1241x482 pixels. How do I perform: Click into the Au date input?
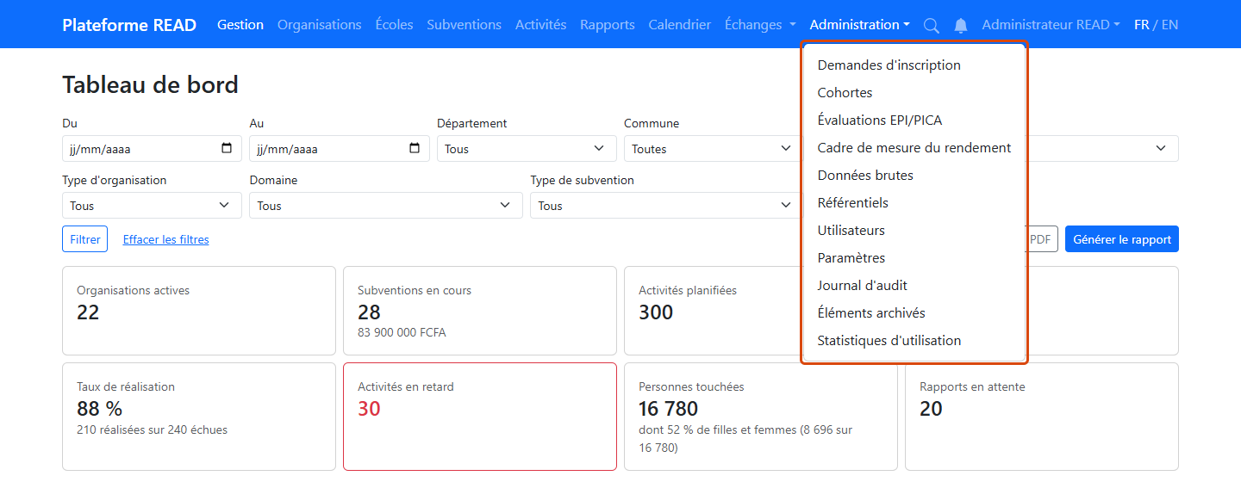tap(340, 148)
